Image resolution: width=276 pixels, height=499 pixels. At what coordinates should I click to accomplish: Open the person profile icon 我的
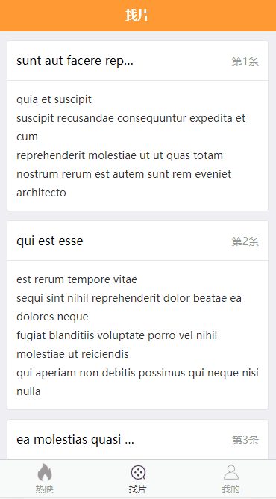tap(231, 472)
